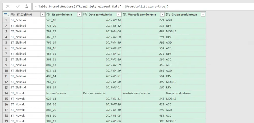Image resolution: width=254 pixels, height=123 pixels.
Task: Click the fx function icon
Action: (26, 6)
